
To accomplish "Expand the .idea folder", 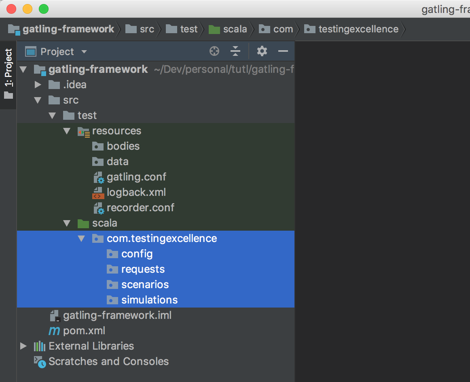I will (38, 85).
